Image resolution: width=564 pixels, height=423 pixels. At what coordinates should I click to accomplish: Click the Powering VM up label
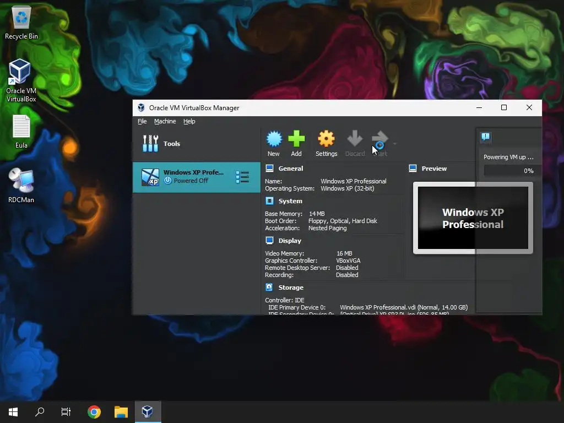pos(508,157)
